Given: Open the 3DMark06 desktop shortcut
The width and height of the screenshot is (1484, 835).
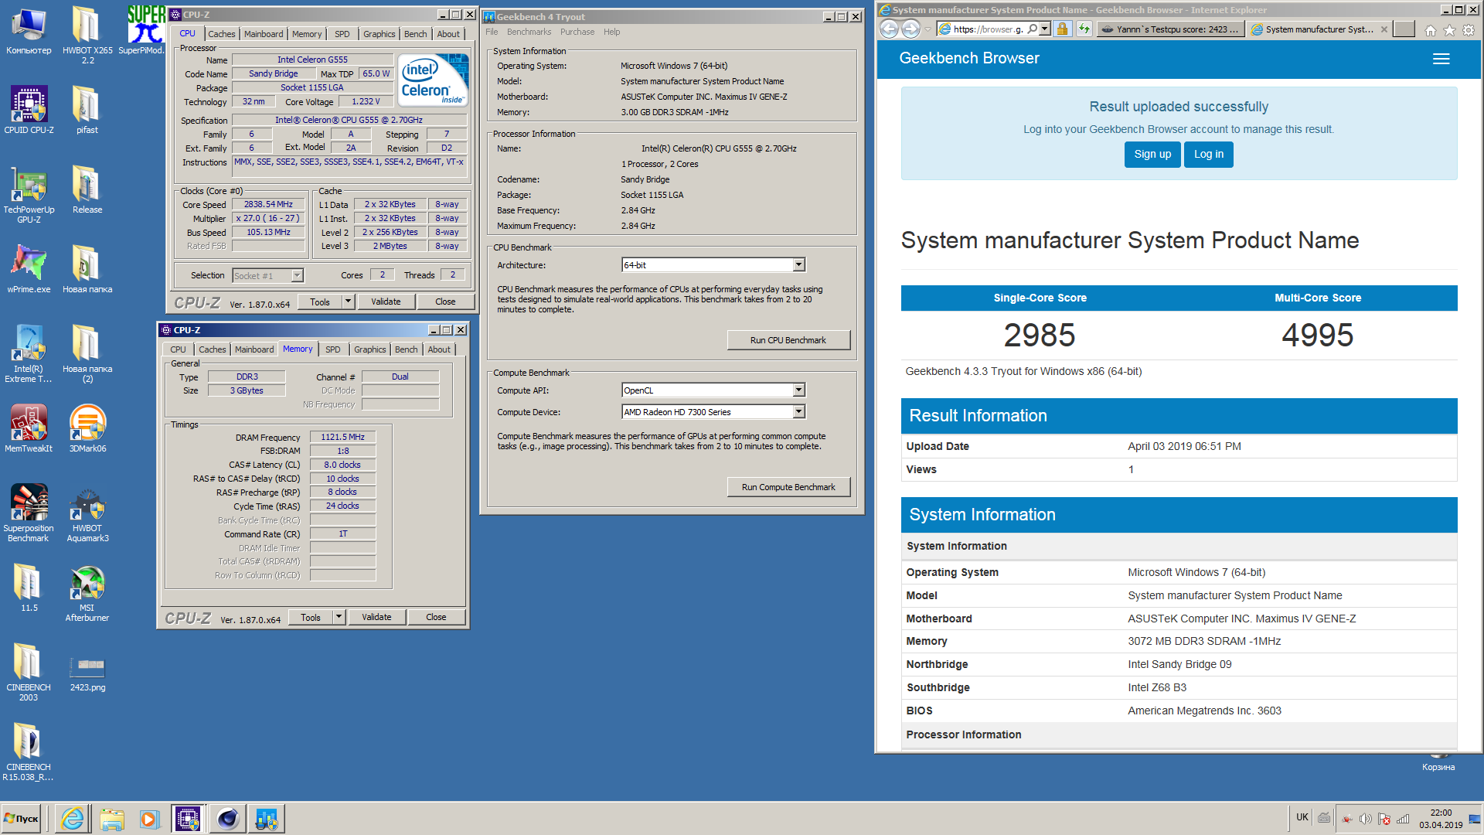Looking at the screenshot, I should point(87,428).
